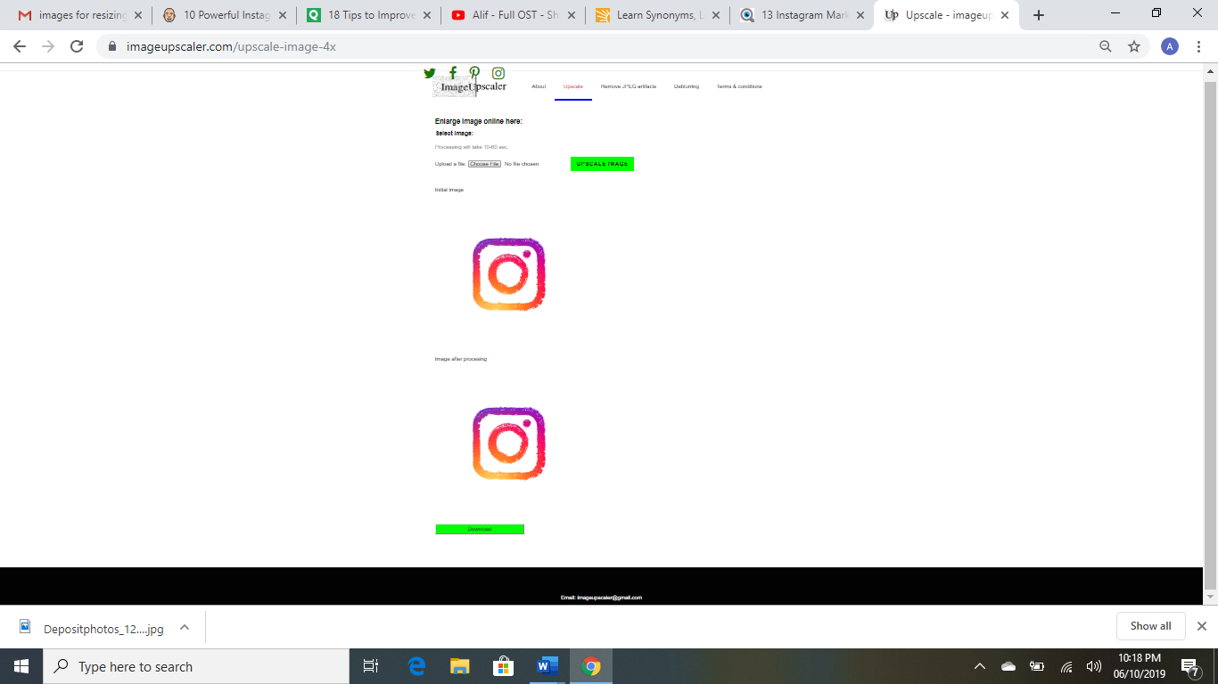
Task: Reload the page with refresh icon
Action: click(77, 46)
